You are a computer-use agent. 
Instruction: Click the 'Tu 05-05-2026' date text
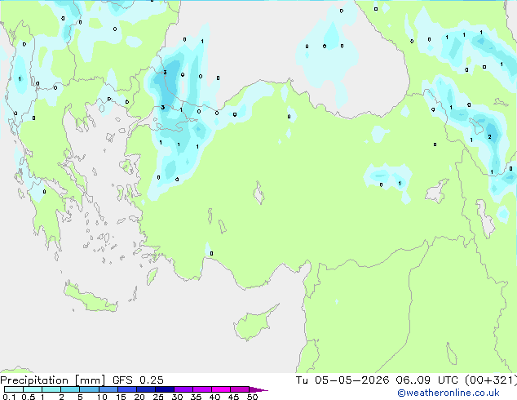[342, 380]
